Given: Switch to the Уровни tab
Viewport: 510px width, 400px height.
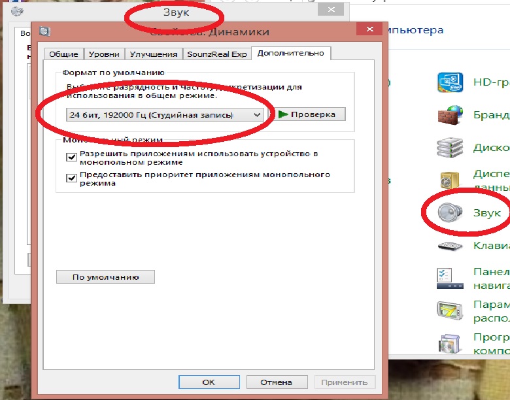Looking at the screenshot, I should 104,54.
